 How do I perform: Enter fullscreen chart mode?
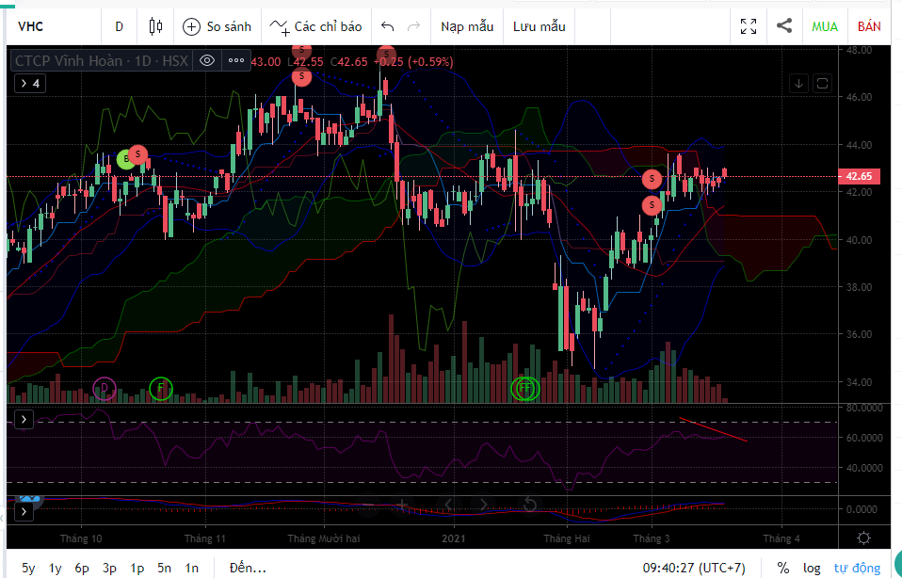click(749, 26)
